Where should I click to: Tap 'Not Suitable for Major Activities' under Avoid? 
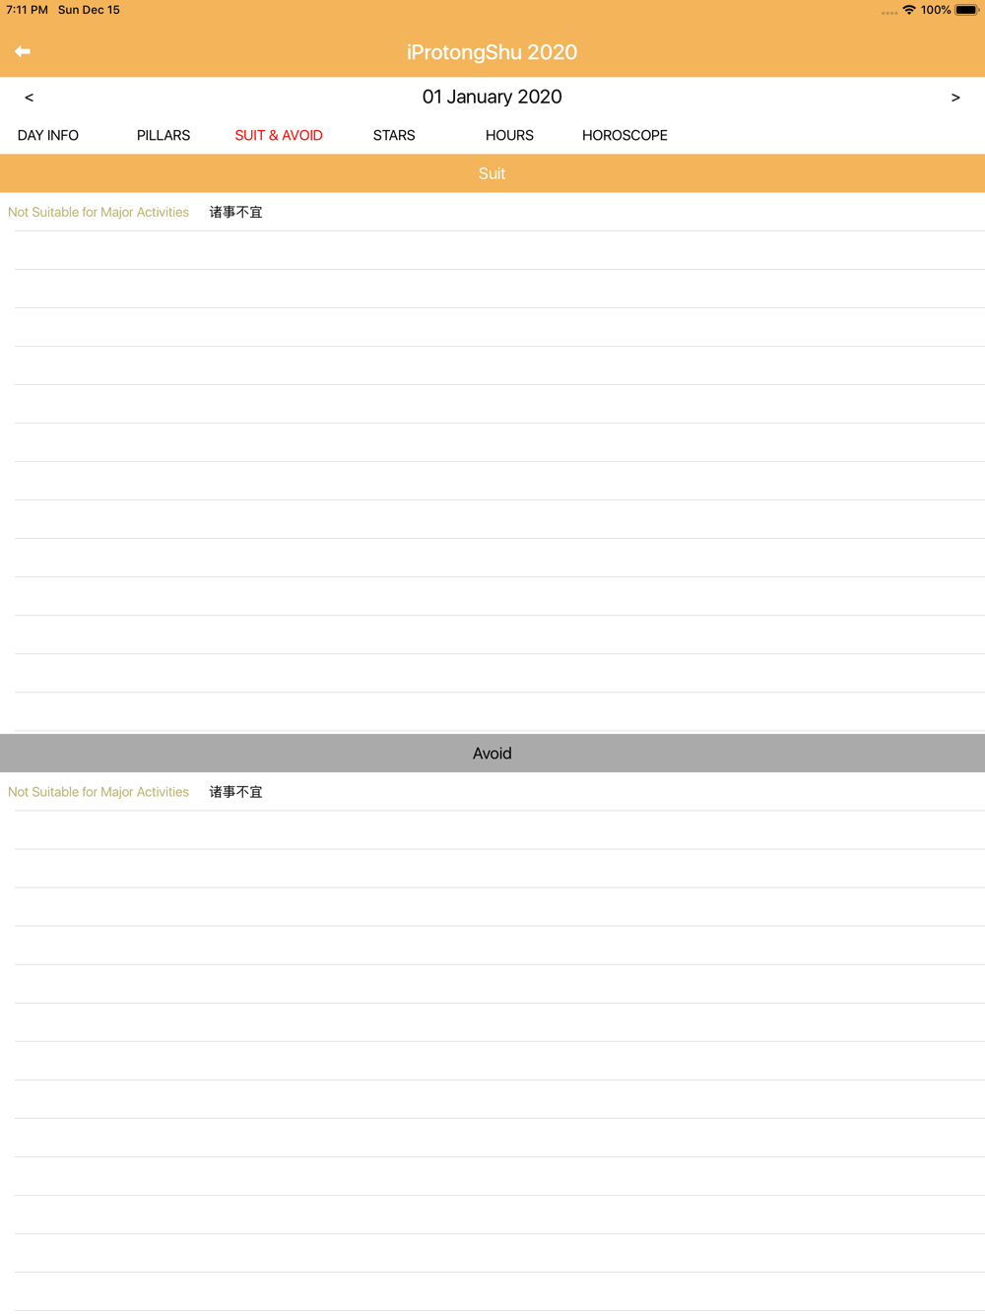click(x=98, y=792)
